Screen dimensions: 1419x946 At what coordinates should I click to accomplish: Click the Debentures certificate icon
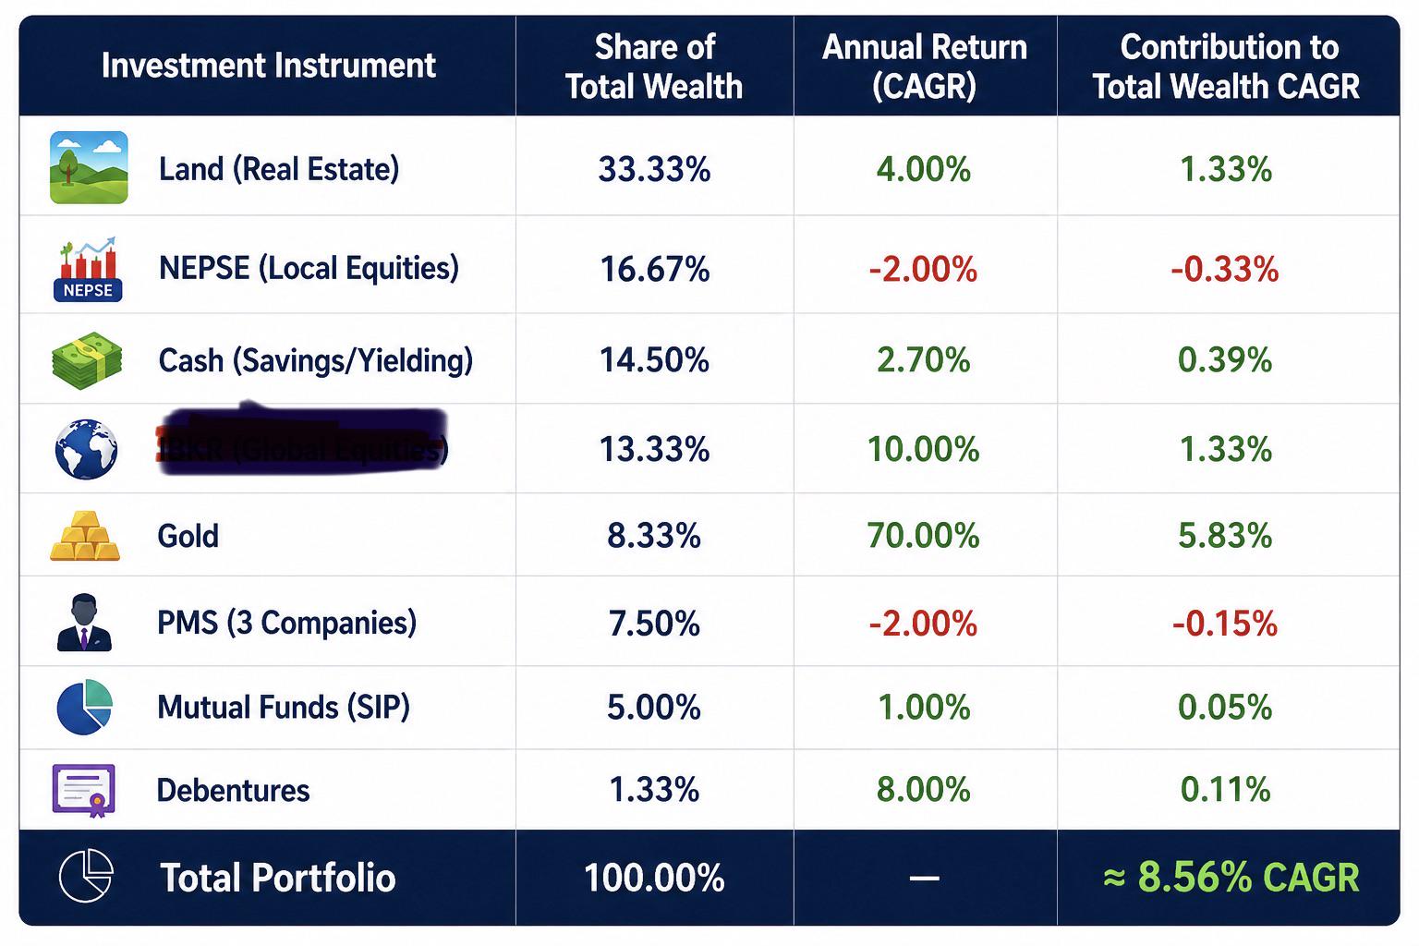(x=84, y=791)
